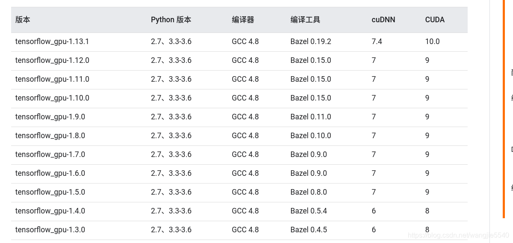The width and height of the screenshot is (513, 243).
Task: Click the 编译工具 column header
Action: pos(305,20)
